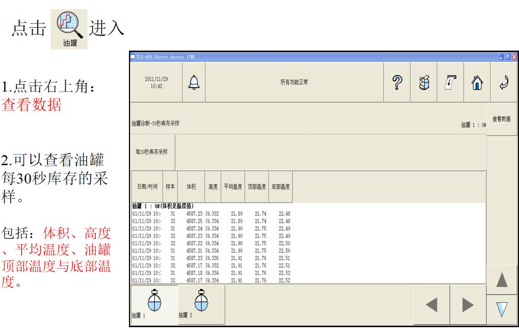The width and height of the screenshot is (519, 329).
Task: Click the print report paper icon
Action: click(x=449, y=82)
